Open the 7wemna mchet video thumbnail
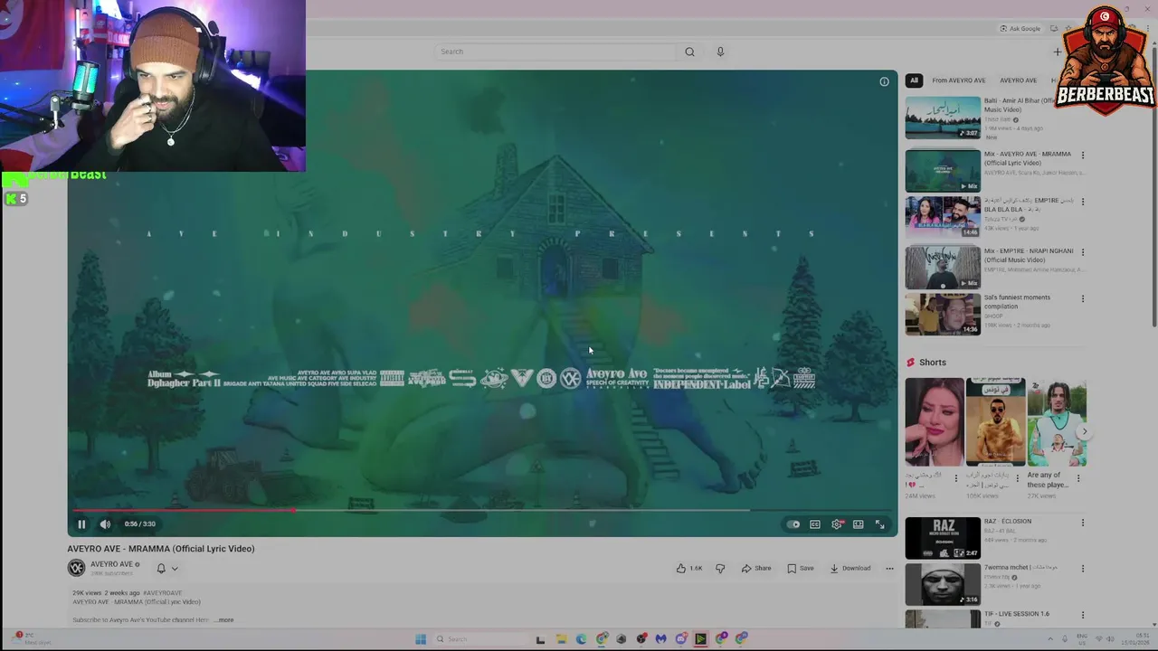This screenshot has width=1158, height=651. tap(943, 584)
